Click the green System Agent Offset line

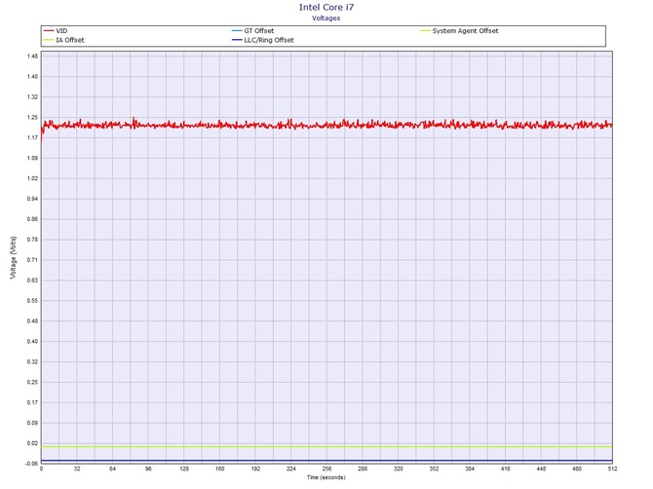coord(326,447)
